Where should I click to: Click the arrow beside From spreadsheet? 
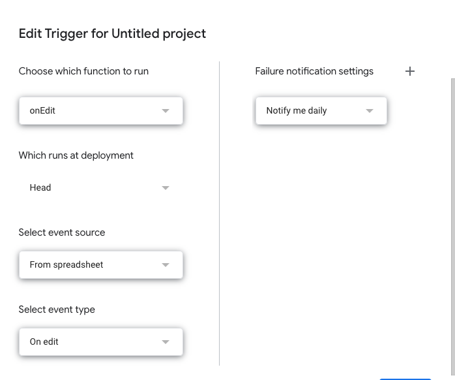(x=166, y=265)
